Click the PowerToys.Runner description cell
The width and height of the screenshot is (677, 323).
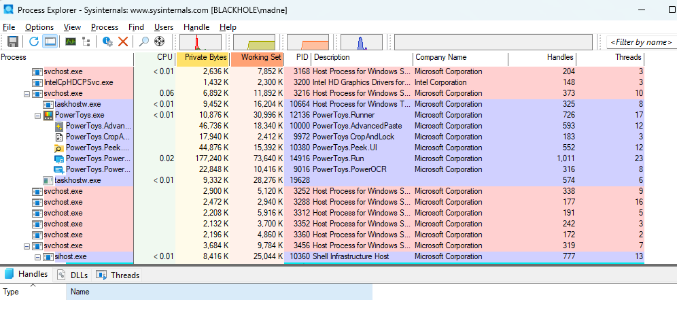click(x=344, y=116)
